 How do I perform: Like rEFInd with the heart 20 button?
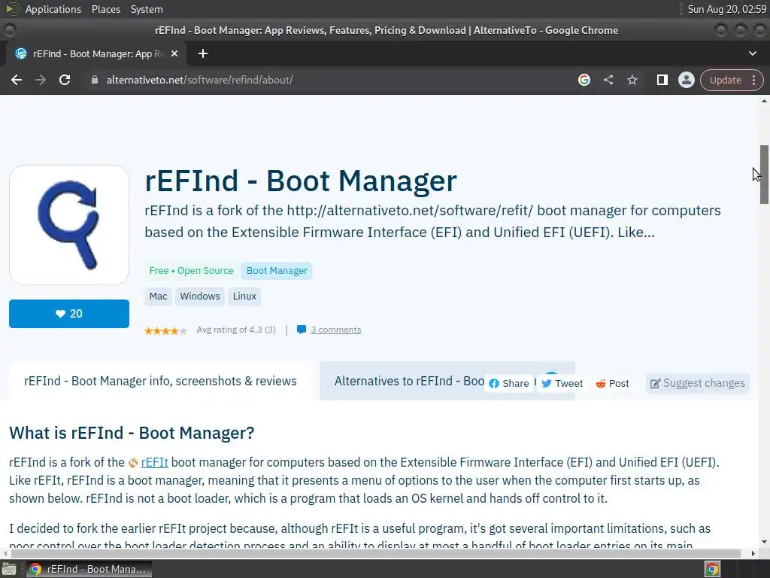click(x=68, y=314)
